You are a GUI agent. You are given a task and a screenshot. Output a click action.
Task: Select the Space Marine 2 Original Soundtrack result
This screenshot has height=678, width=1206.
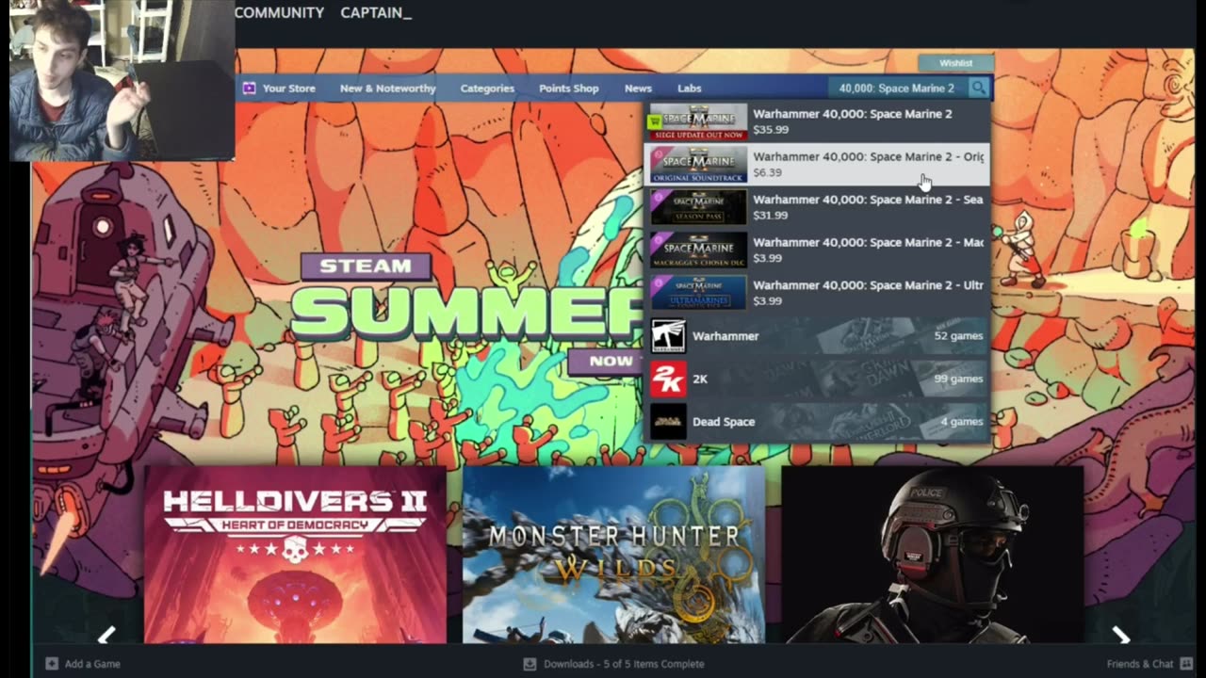point(817,164)
